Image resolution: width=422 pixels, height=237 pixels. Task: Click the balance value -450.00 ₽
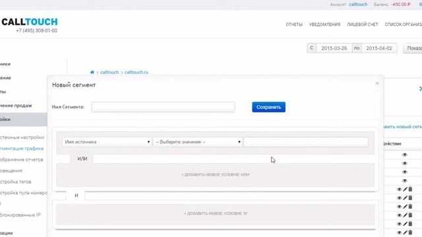click(401, 5)
